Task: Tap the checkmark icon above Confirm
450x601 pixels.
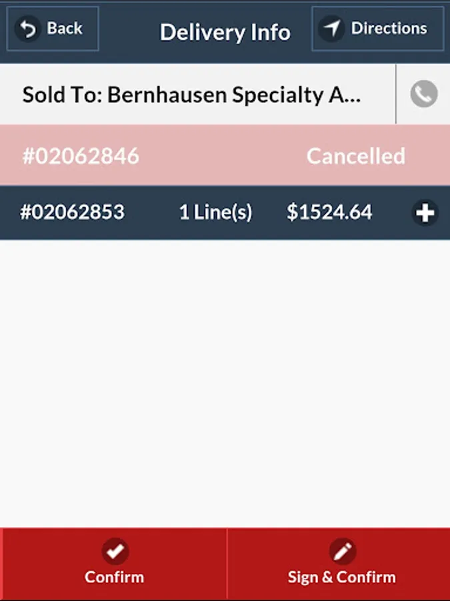Action: (x=115, y=552)
